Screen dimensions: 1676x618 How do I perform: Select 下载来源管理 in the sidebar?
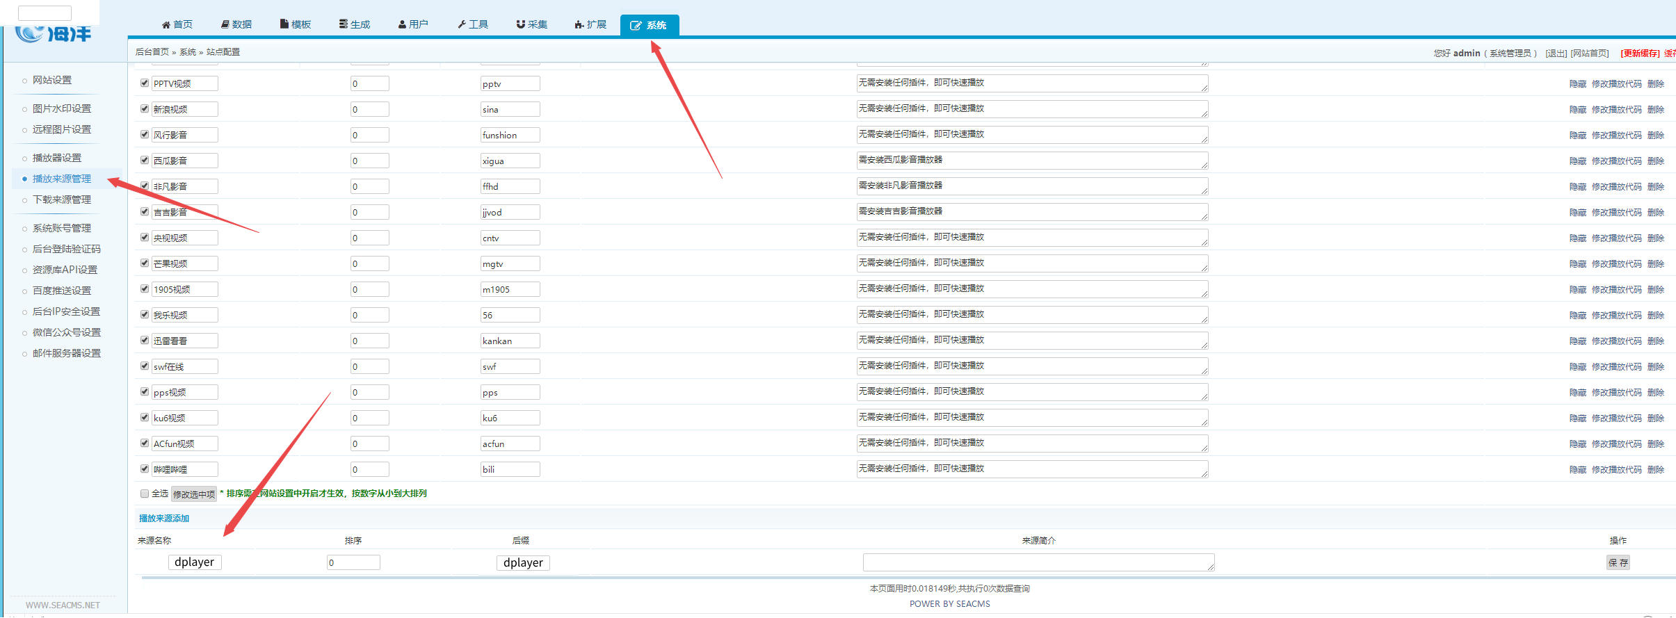pos(62,200)
